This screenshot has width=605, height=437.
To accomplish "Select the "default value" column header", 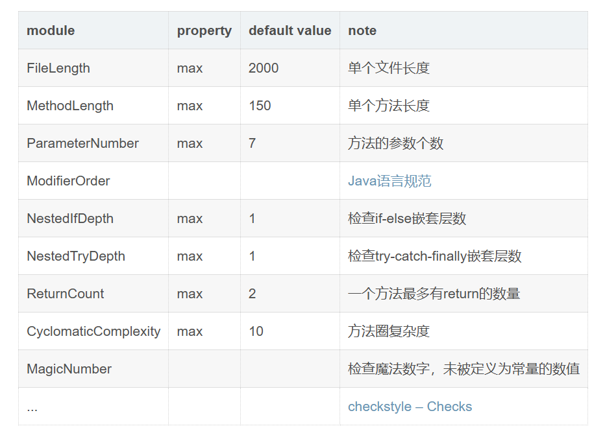I will coord(290,30).
